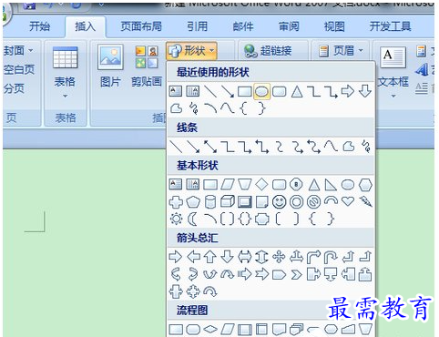The height and width of the screenshot is (337, 439).
Task: Select down block arrow in recently used shapes
Action: [365, 91]
